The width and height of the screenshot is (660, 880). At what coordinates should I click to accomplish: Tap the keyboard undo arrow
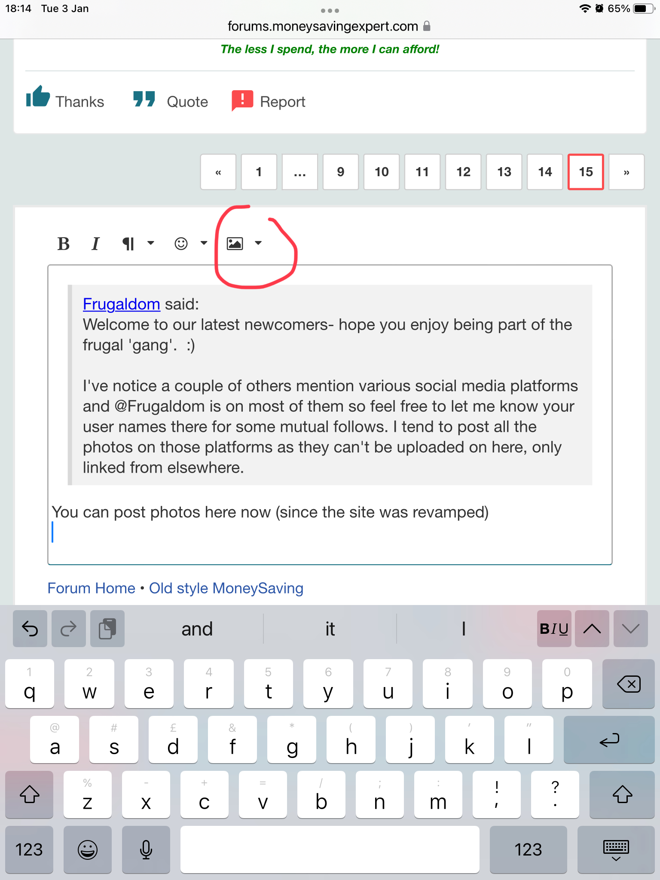click(x=30, y=629)
